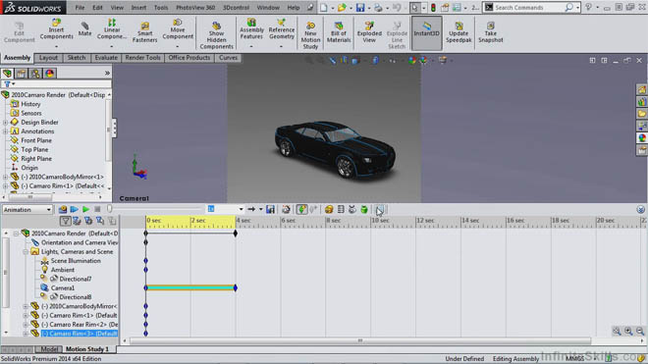Add a Contact element

pos(352,210)
